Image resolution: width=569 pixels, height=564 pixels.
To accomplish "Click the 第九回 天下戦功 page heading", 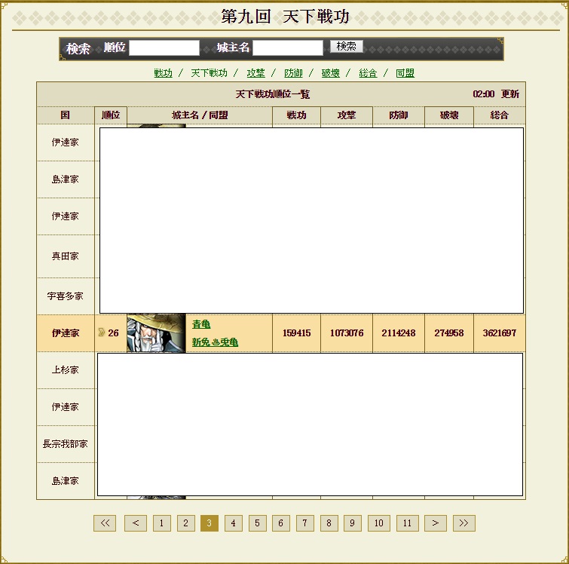I will [x=285, y=17].
